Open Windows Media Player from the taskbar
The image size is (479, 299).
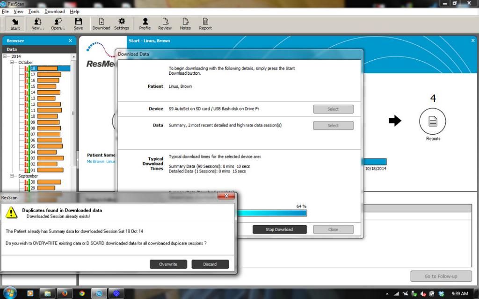pyautogui.click(x=30, y=293)
